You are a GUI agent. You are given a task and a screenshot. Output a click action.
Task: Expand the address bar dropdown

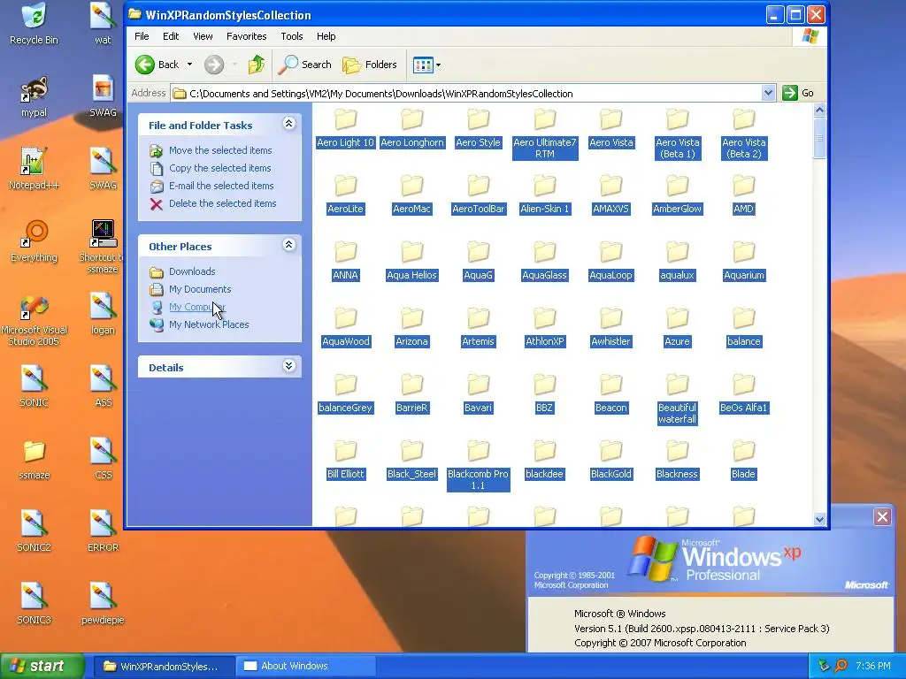(768, 93)
